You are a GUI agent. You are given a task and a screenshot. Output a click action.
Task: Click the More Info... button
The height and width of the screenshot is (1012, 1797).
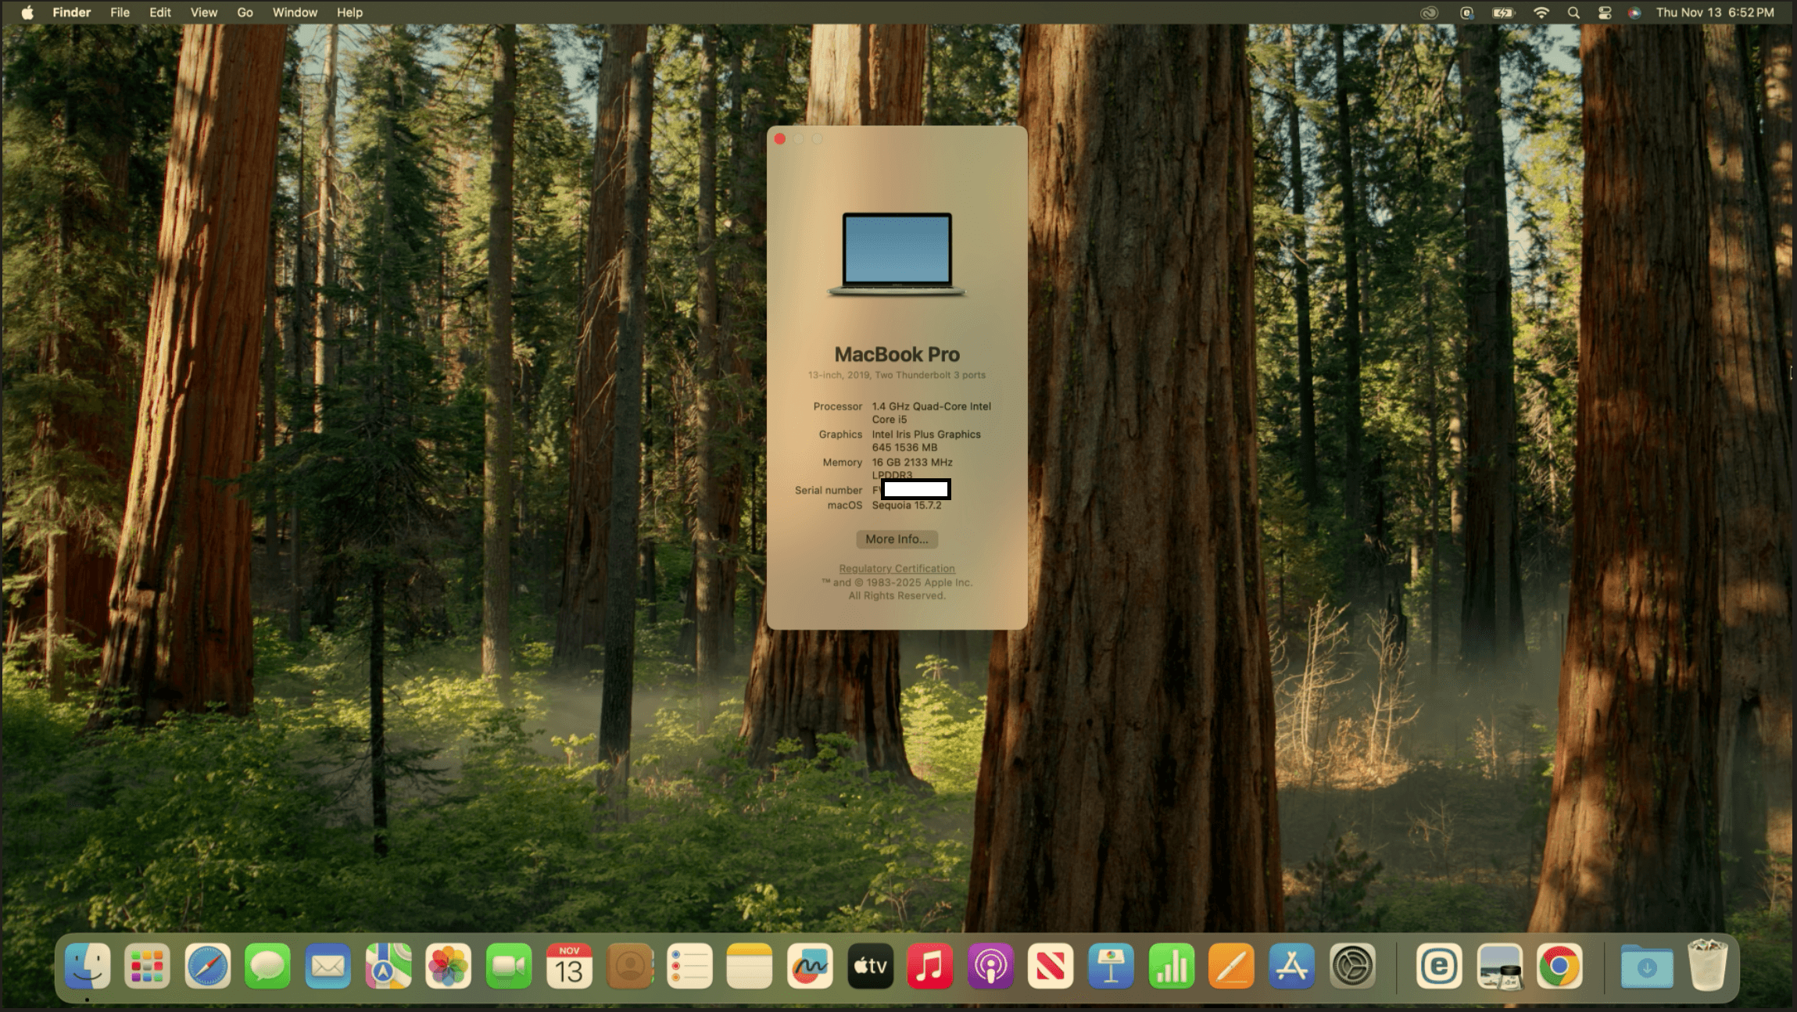click(897, 539)
